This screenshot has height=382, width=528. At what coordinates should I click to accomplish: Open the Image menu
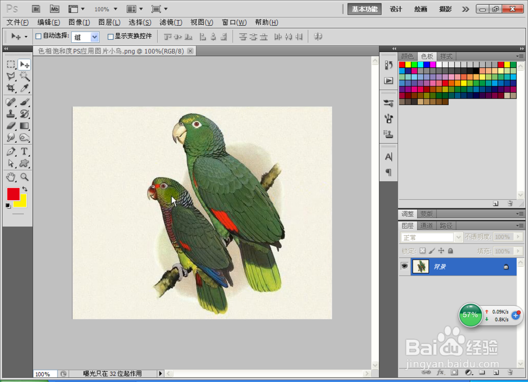[x=79, y=23]
